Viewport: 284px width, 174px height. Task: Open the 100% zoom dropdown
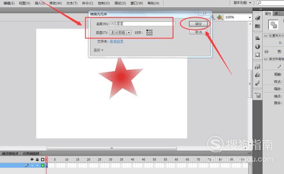pos(250,17)
